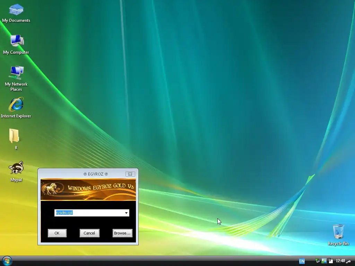Click the 12:40 taskbar clock

(343, 261)
